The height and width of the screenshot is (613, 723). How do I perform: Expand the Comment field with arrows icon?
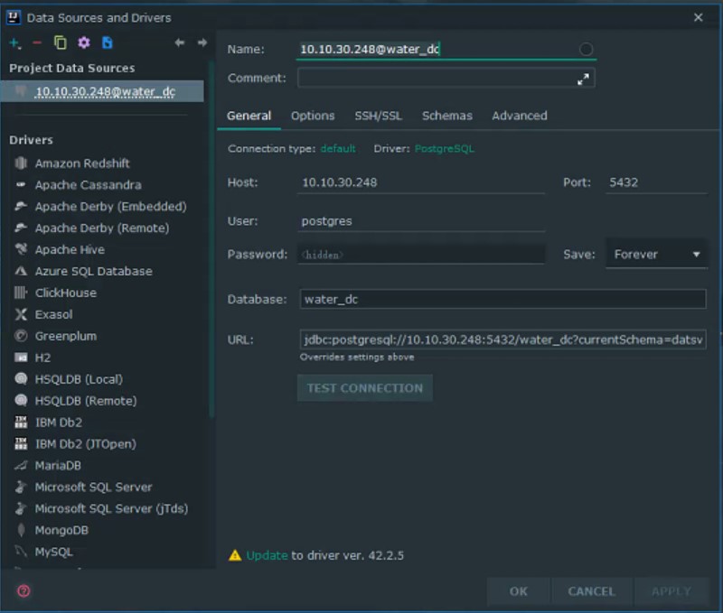click(583, 79)
